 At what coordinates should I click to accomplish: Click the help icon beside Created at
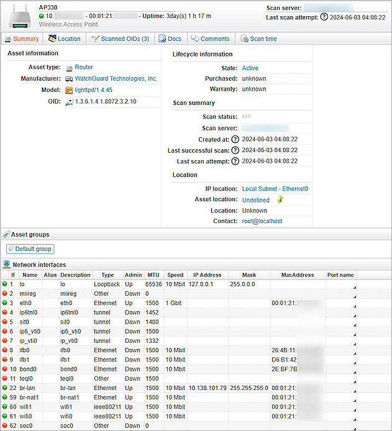[235, 139]
